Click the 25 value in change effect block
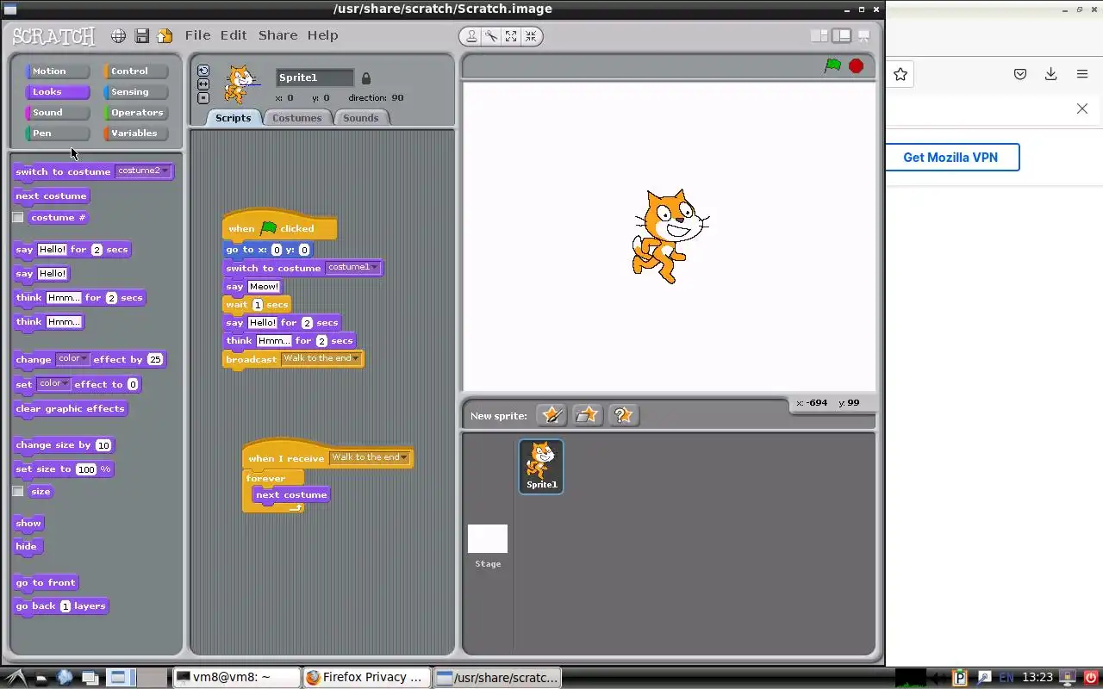Image resolution: width=1103 pixels, height=689 pixels. pyautogui.click(x=155, y=360)
